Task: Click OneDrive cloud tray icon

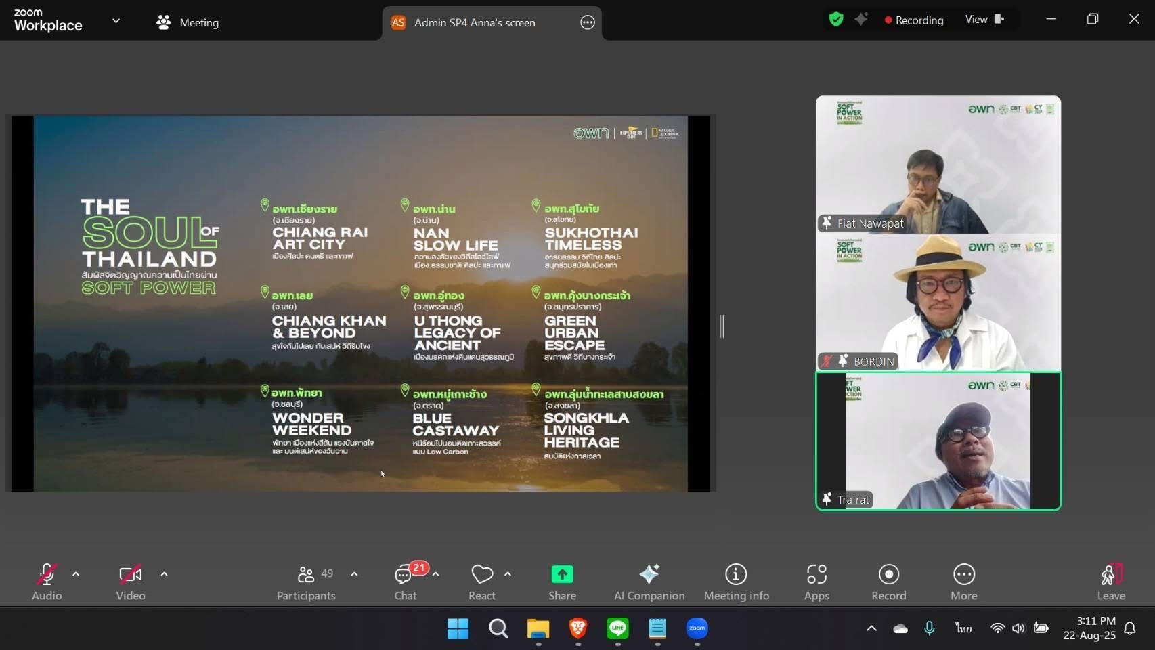Action: (900, 628)
